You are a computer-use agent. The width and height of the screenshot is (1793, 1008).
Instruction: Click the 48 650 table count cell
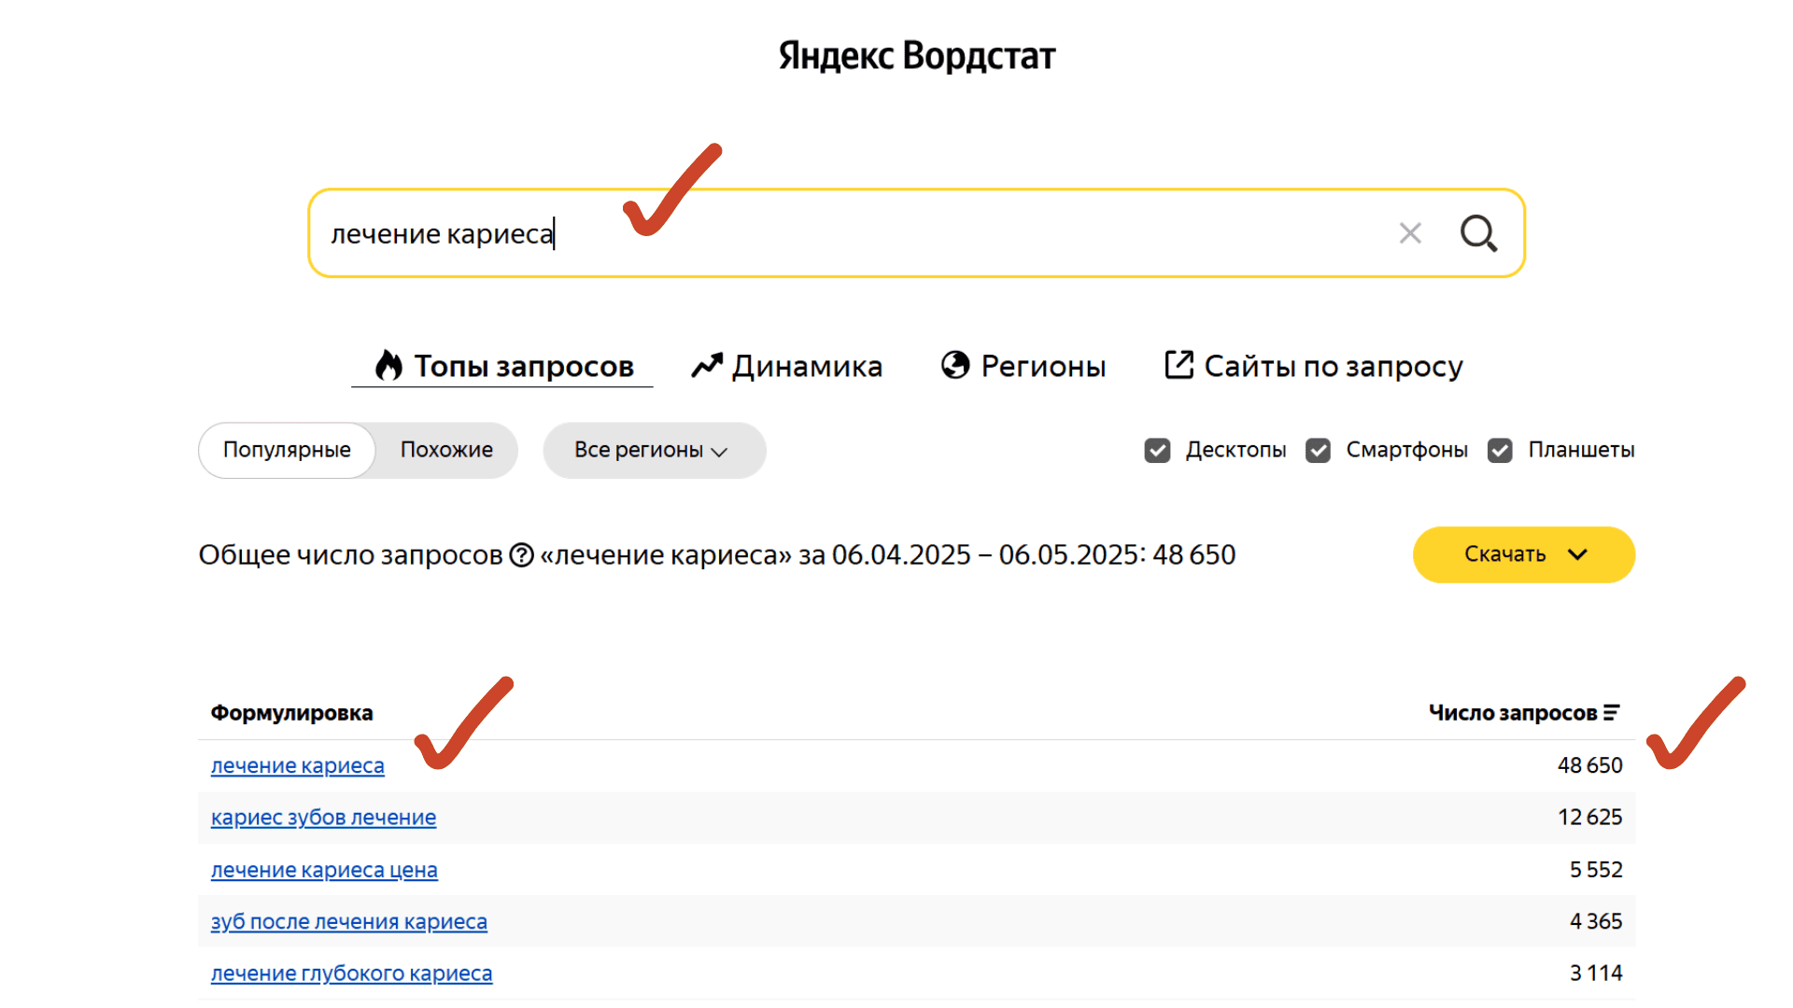click(1589, 765)
